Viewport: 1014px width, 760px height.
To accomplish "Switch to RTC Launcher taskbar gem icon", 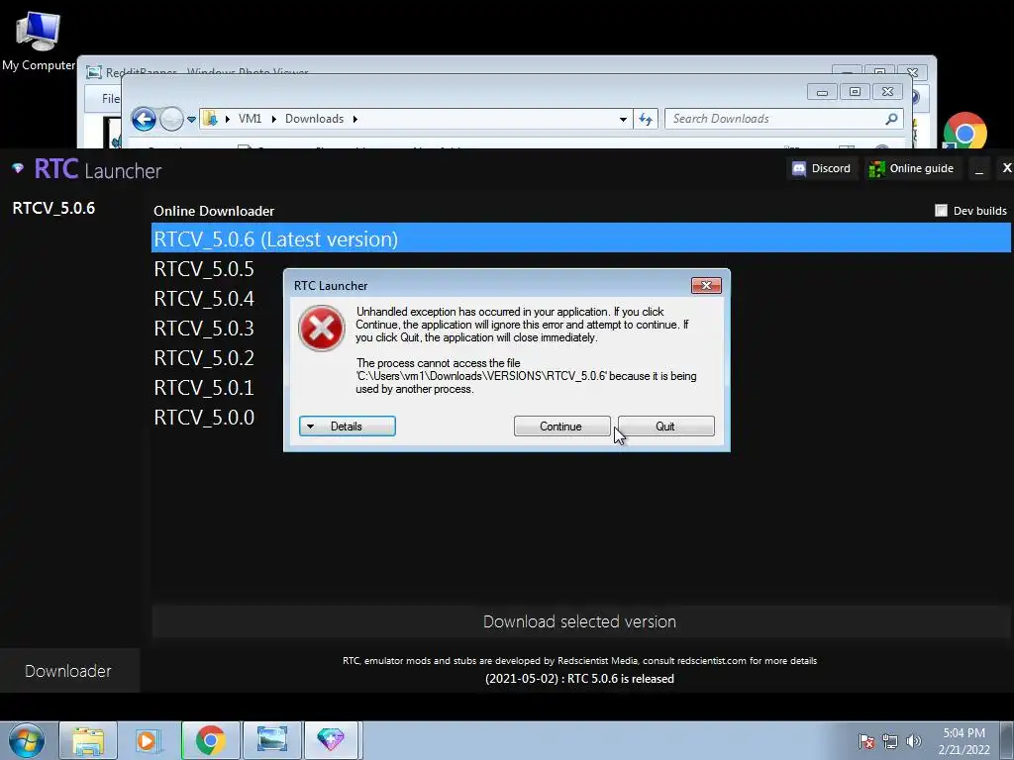I will click(x=331, y=740).
